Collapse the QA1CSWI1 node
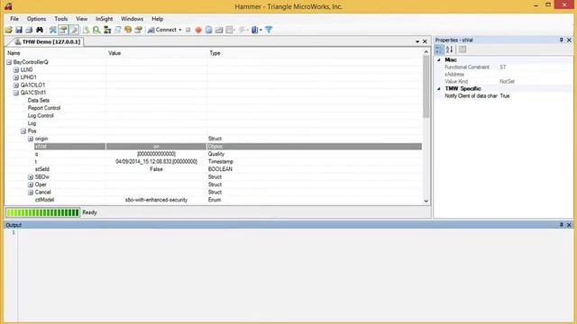577x324 pixels. (x=16, y=93)
